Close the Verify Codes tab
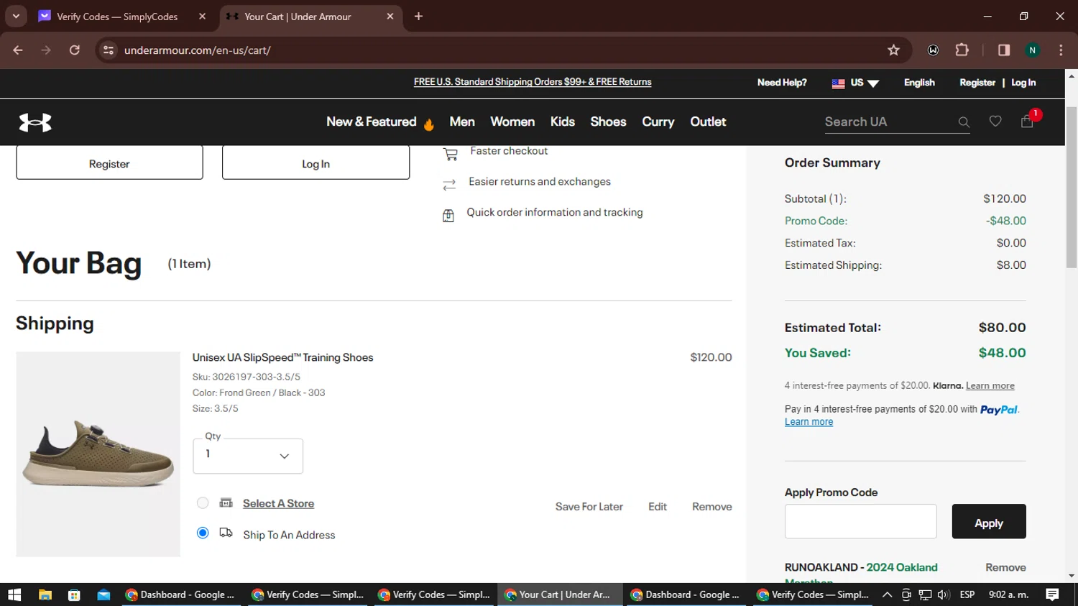This screenshot has height=606, width=1078. point(202,16)
